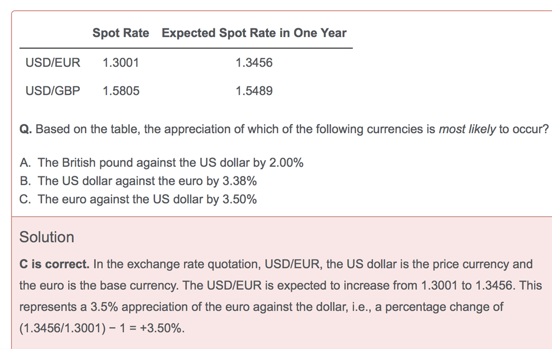Click the 1.5805 spot rate cell

[x=121, y=91]
